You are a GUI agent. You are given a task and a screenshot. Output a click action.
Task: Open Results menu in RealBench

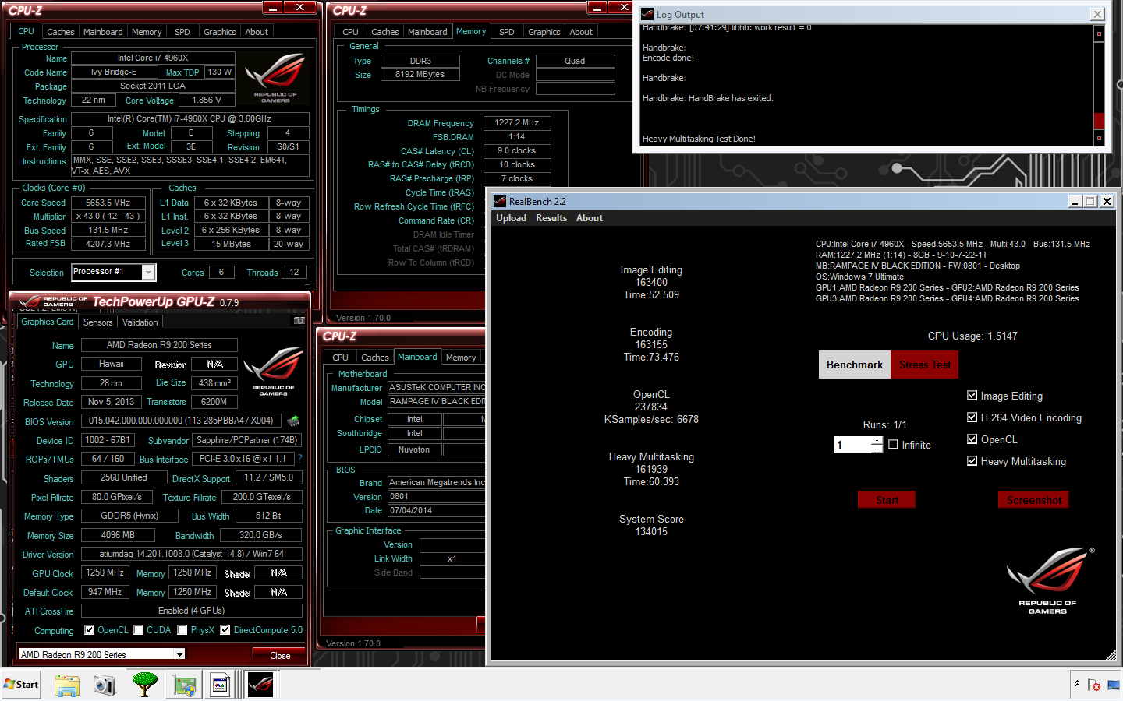coord(551,218)
